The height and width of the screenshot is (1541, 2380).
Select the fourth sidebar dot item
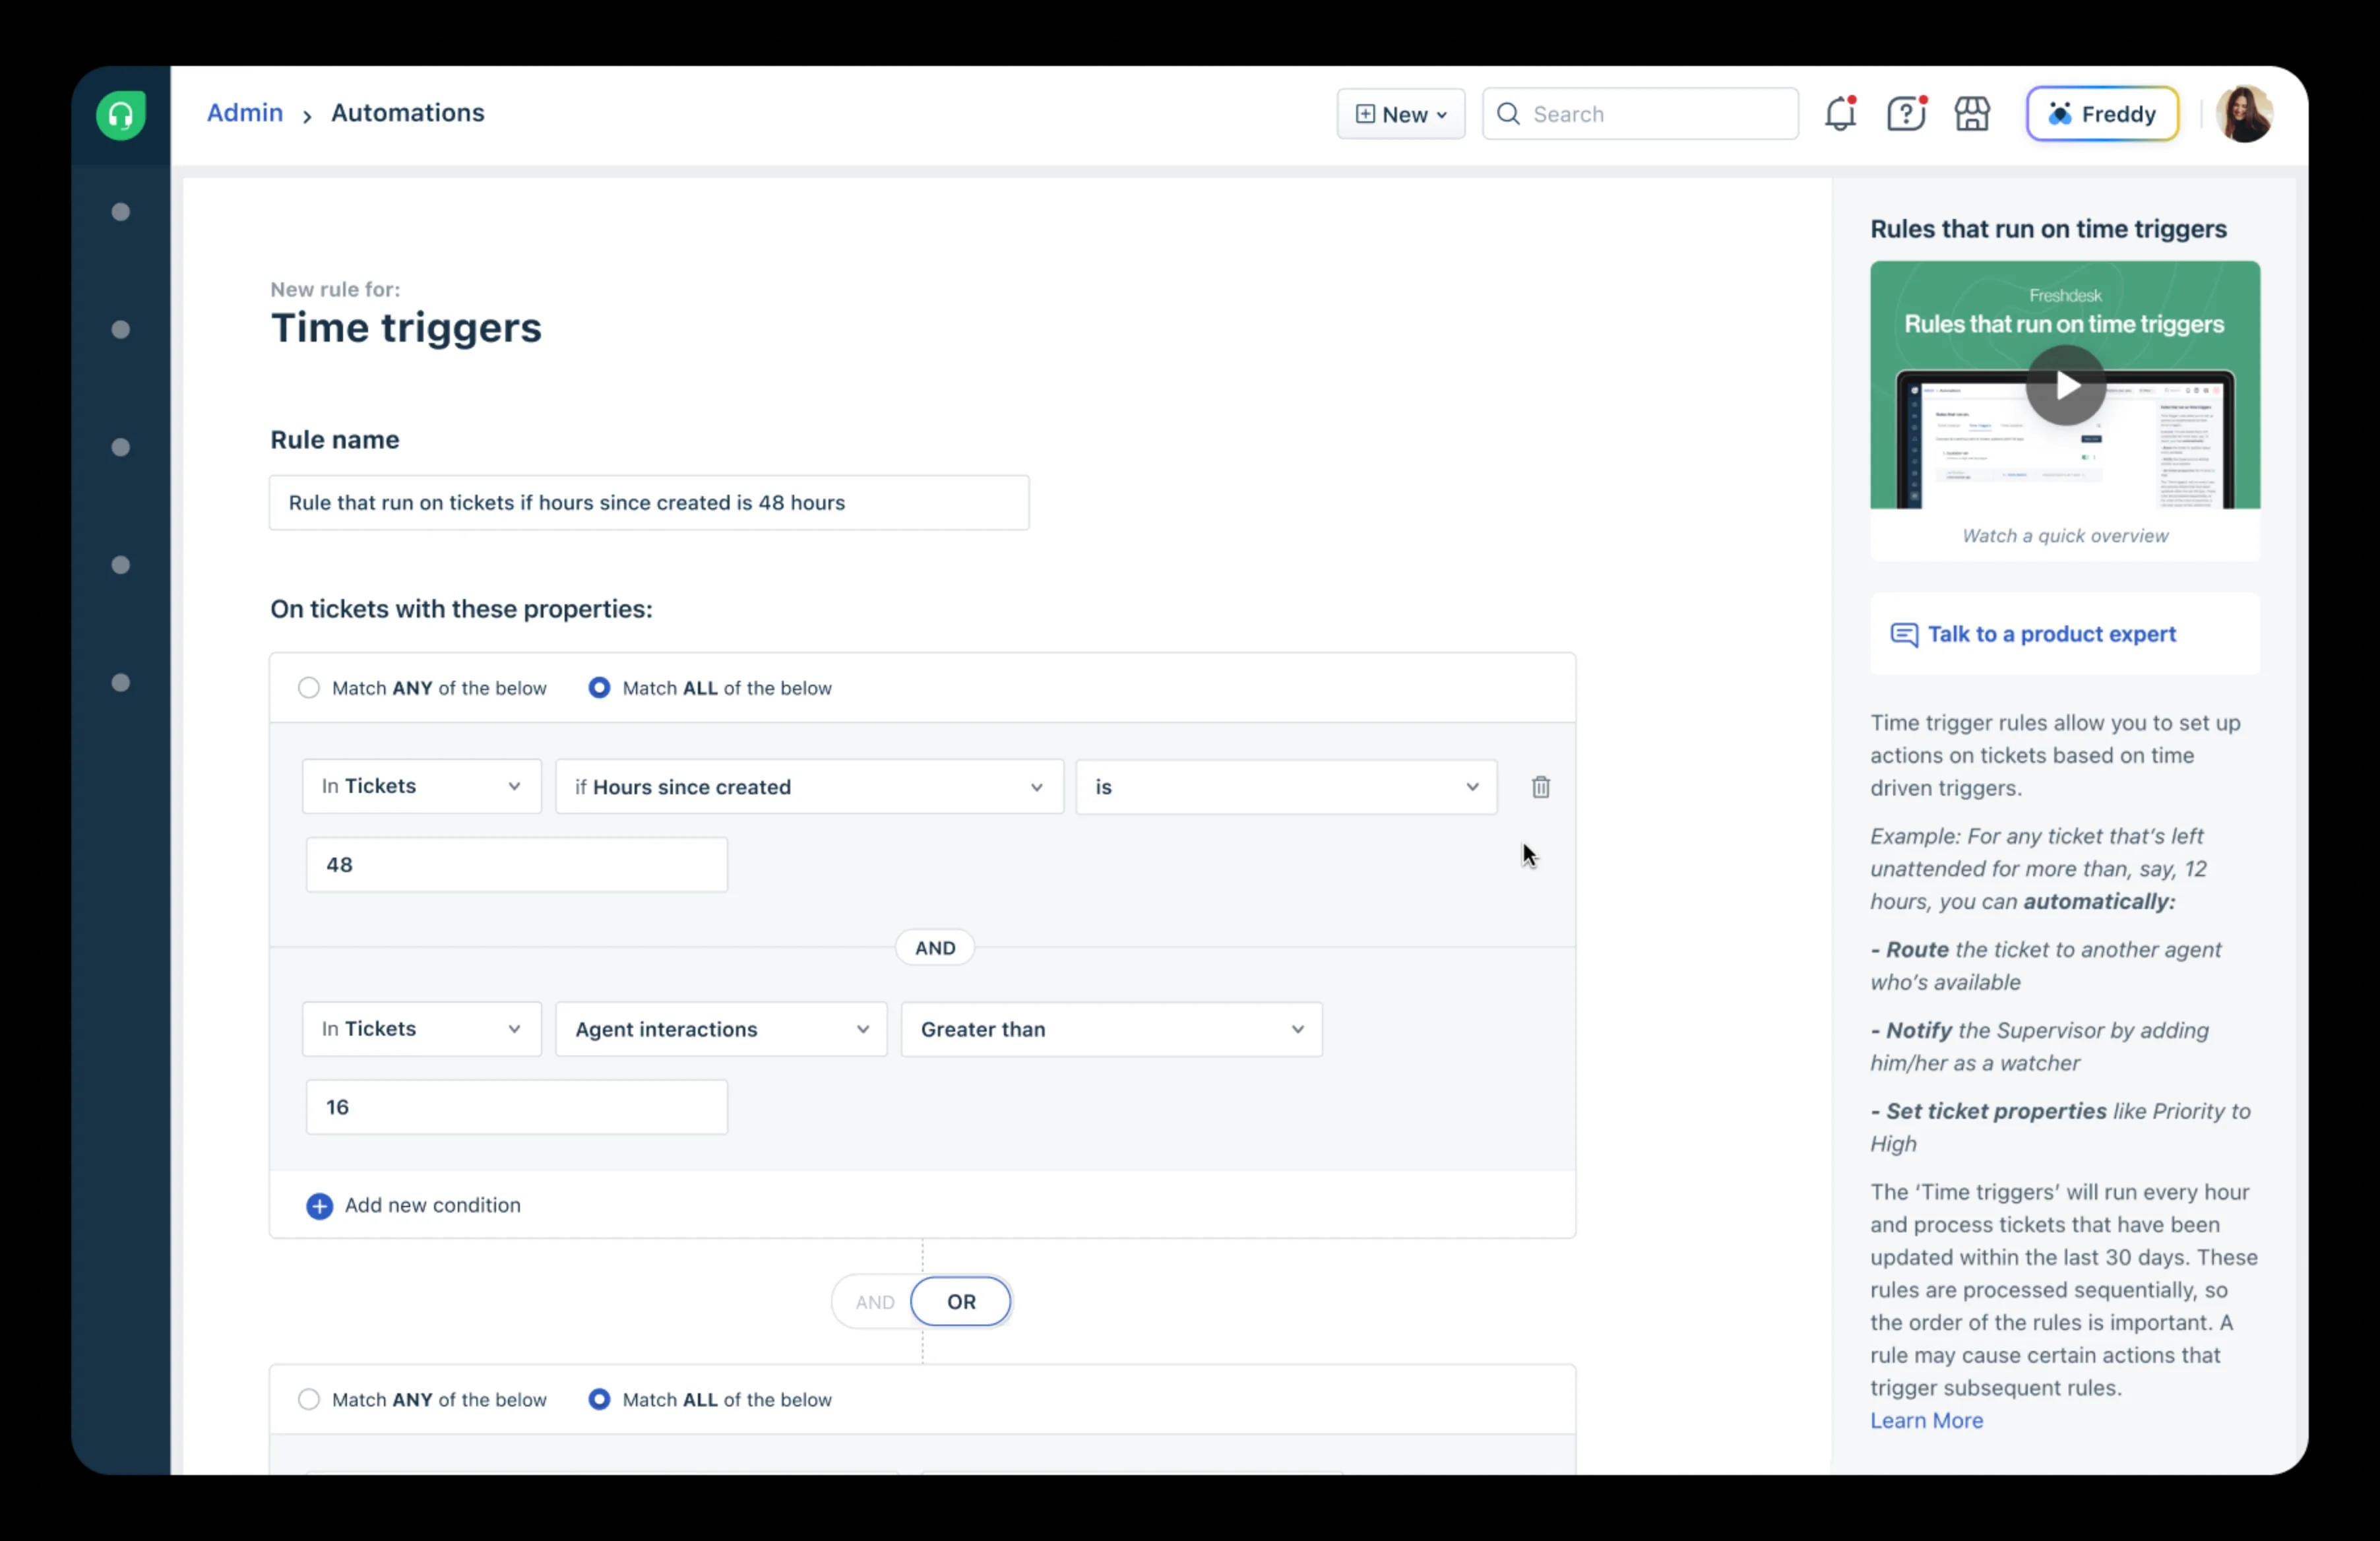[x=121, y=565]
